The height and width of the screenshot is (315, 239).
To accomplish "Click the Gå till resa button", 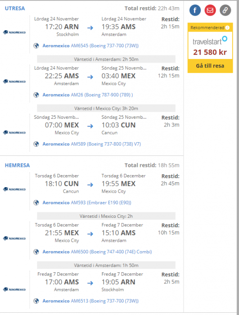I will click(x=210, y=66).
